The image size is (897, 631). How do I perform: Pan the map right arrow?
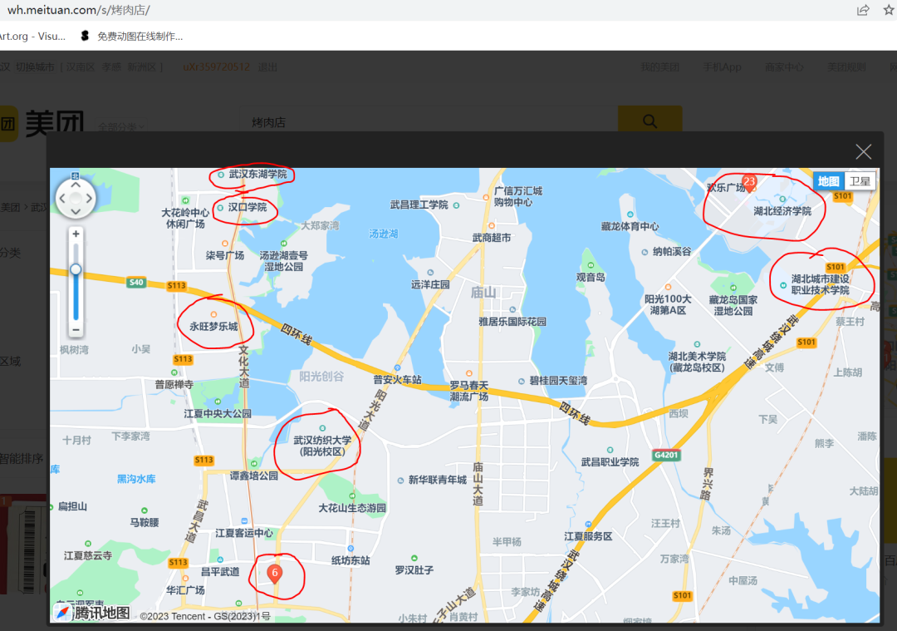89,198
